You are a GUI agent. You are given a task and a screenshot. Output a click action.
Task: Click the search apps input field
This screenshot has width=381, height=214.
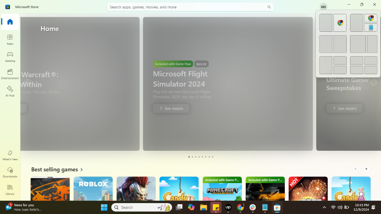click(190, 7)
